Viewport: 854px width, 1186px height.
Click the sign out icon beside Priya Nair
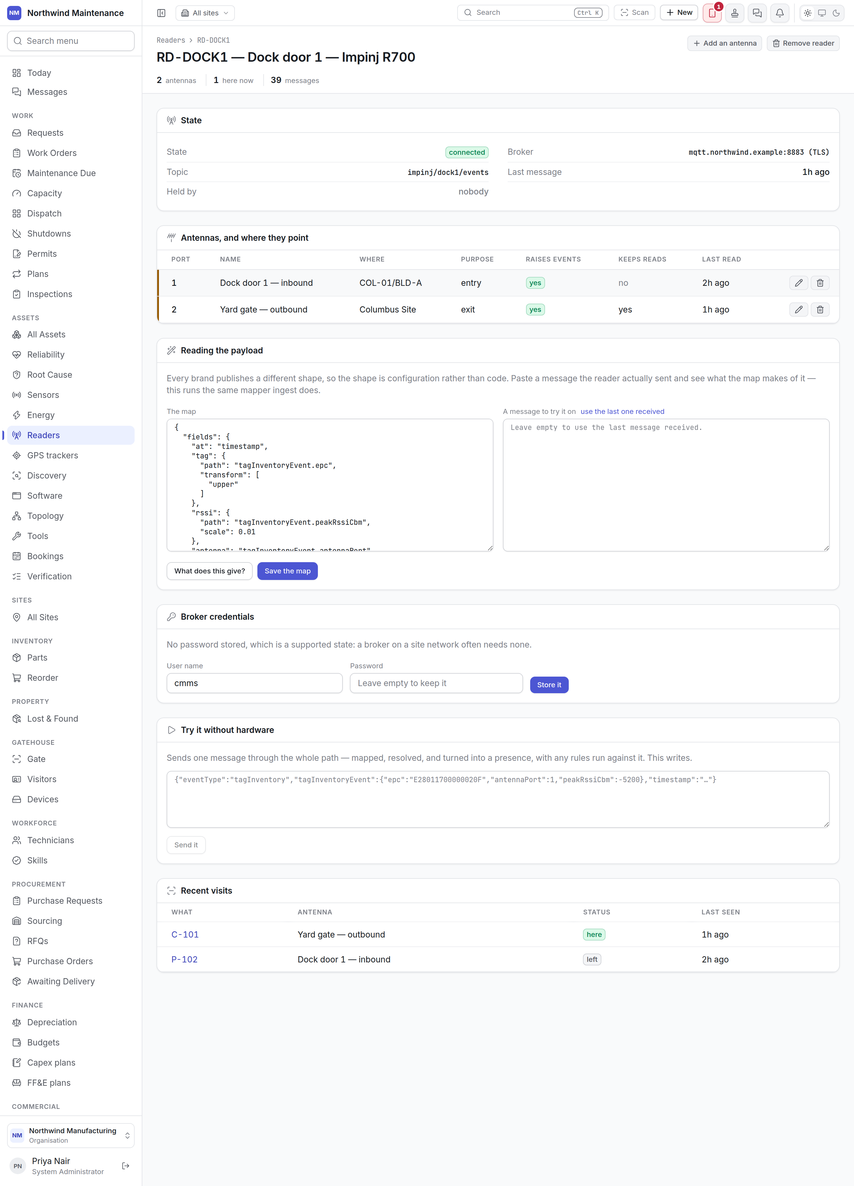[x=125, y=1166]
